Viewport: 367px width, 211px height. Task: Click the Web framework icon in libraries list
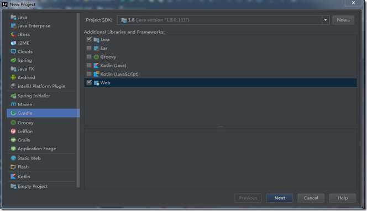click(96, 83)
